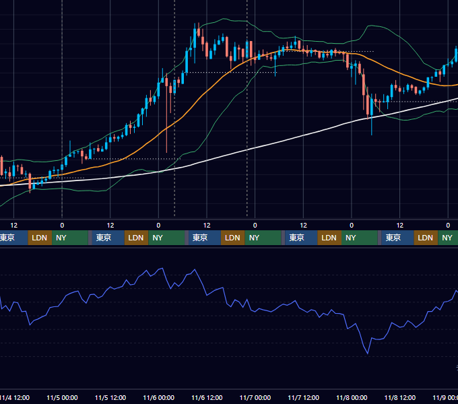Select the 11/6 00:00 date label
This screenshot has width=458, height=404.
click(158, 397)
